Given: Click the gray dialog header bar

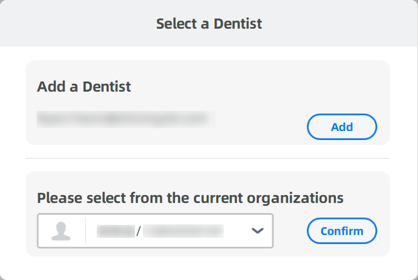Looking at the screenshot, I should click(209, 24).
